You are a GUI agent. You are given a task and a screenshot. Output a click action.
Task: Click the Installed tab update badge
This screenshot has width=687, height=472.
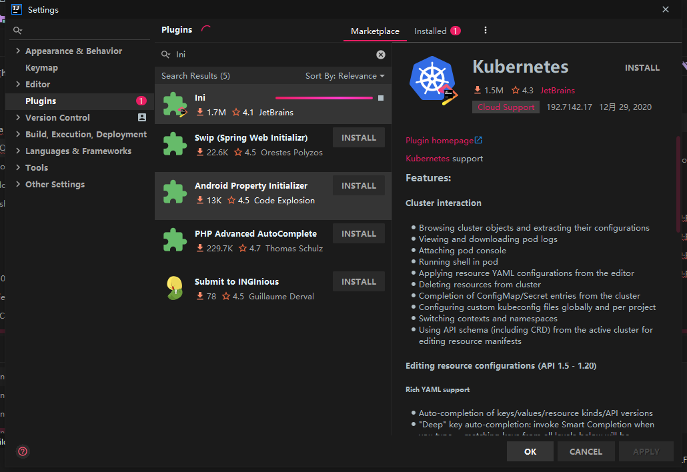[x=456, y=31]
